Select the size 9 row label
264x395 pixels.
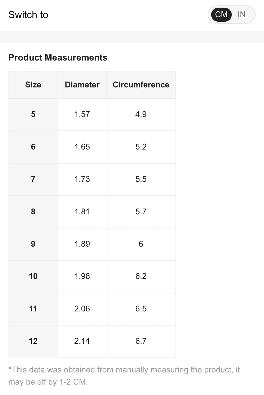[33, 244]
